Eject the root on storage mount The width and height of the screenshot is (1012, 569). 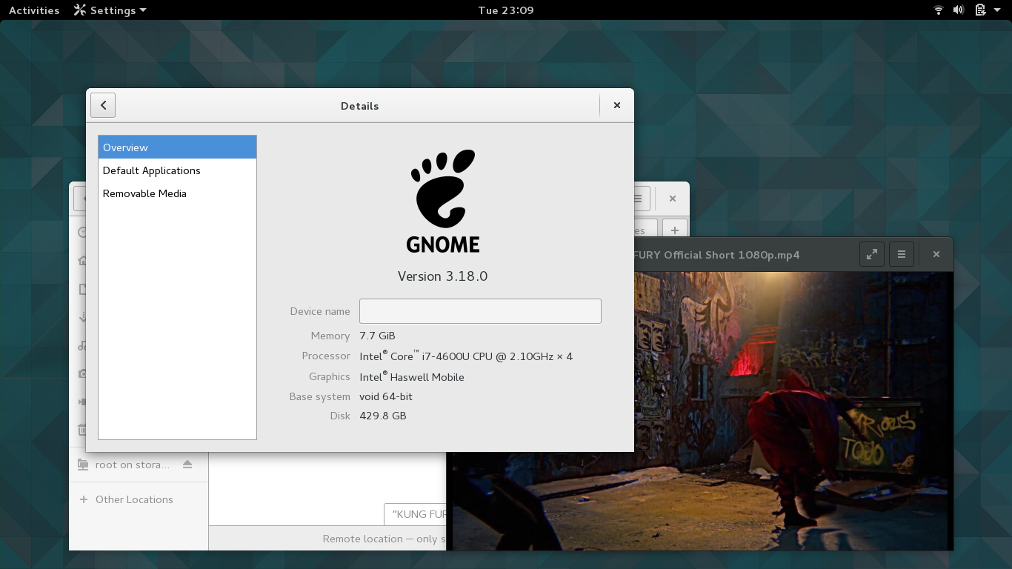[187, 465]
